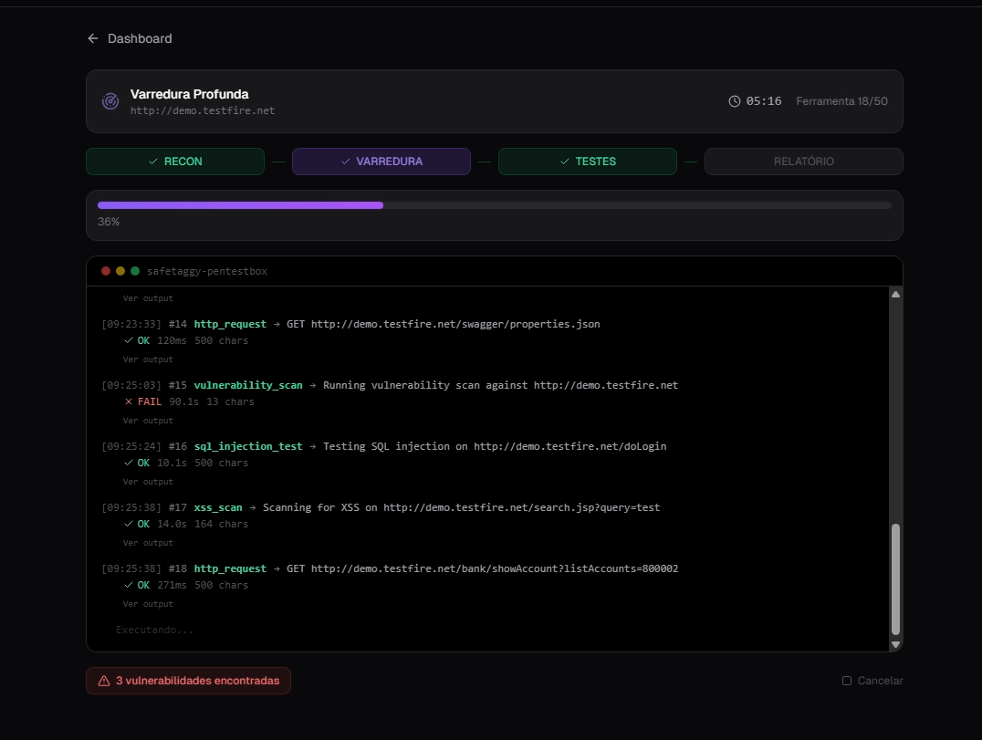The image size is (982, 740).
Task: Click the clock timer icon
Action: (734, 100)
